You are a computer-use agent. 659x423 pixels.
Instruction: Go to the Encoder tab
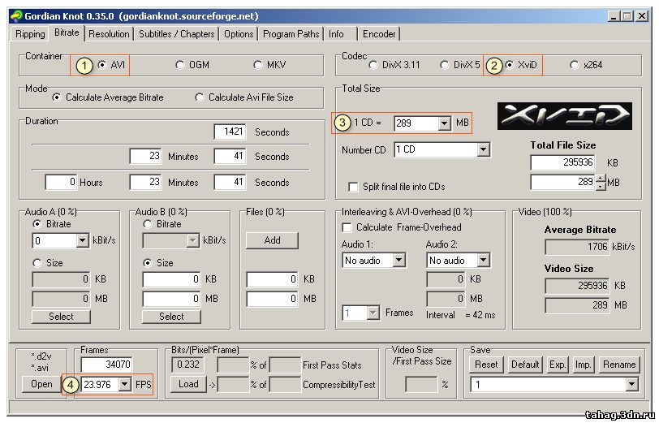tap(379, 34)
